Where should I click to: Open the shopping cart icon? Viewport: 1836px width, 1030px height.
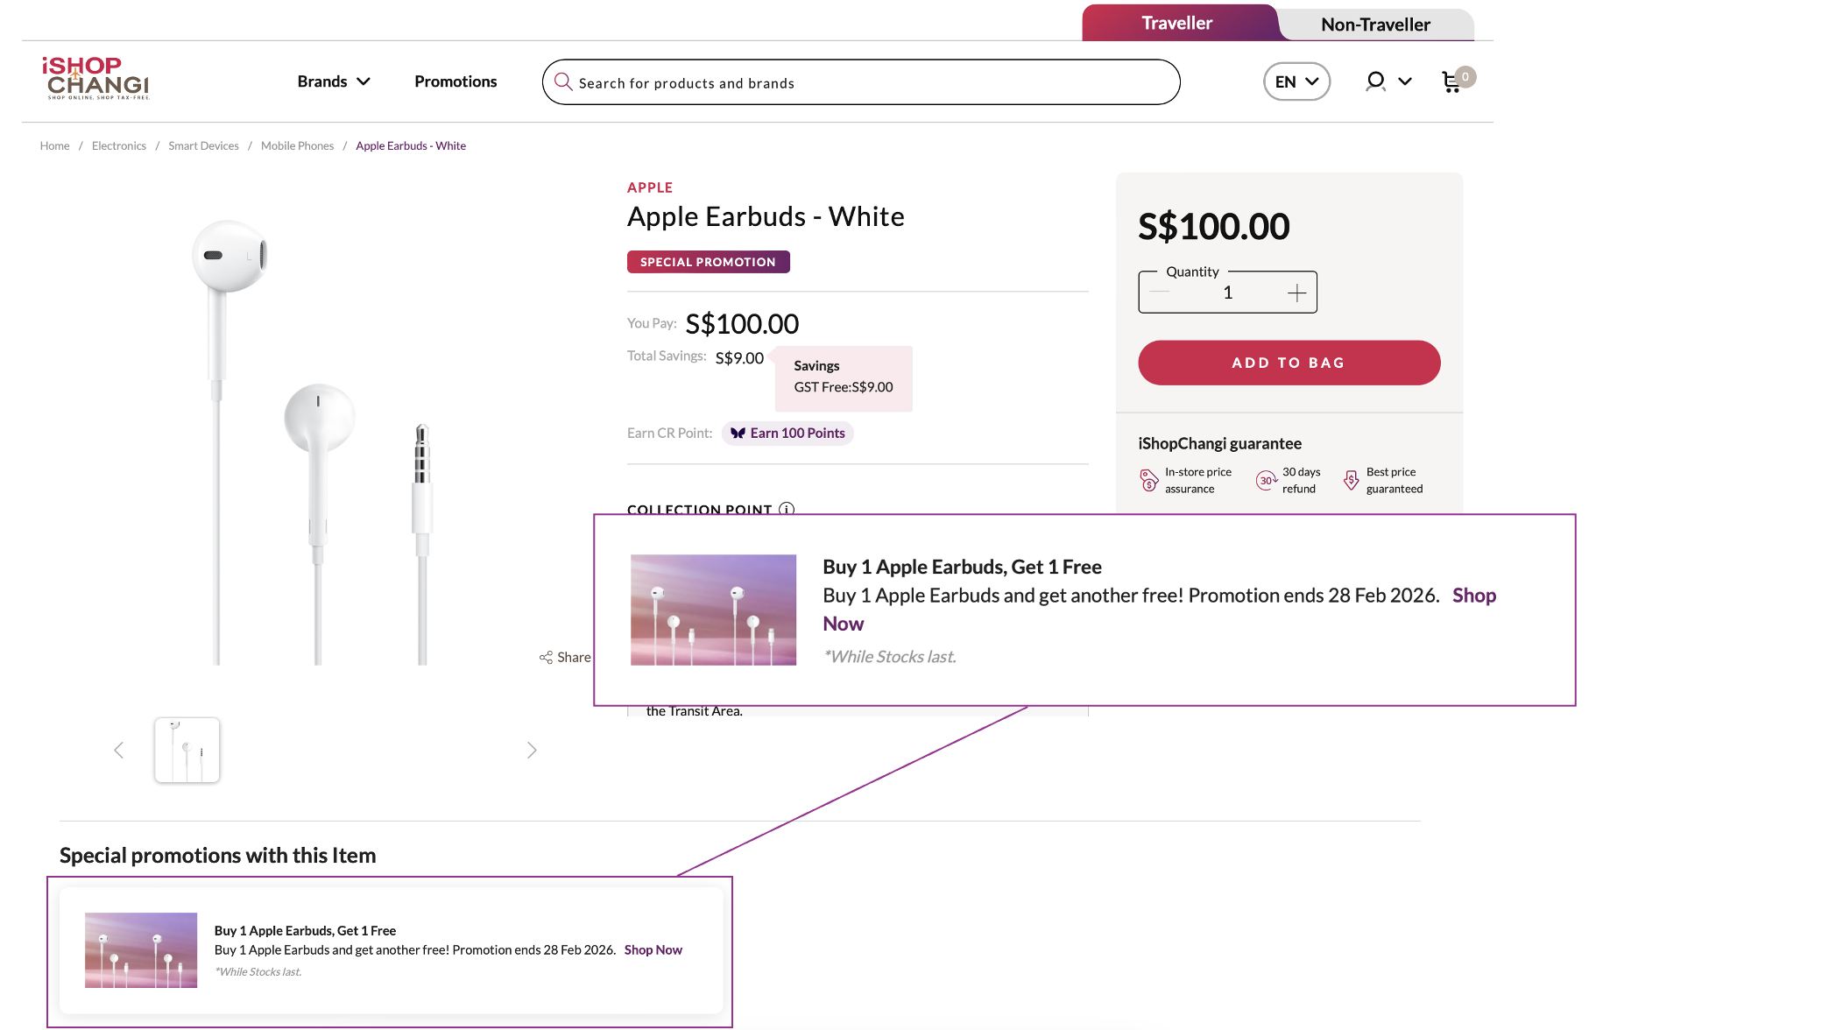(1451, 81)
